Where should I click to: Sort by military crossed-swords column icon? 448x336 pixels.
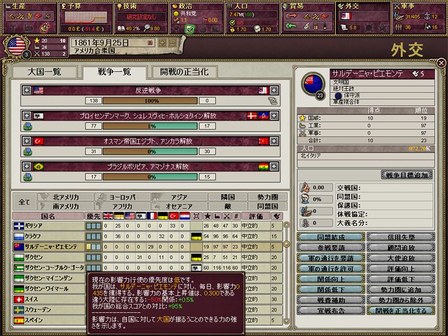[x=227, y=216]
